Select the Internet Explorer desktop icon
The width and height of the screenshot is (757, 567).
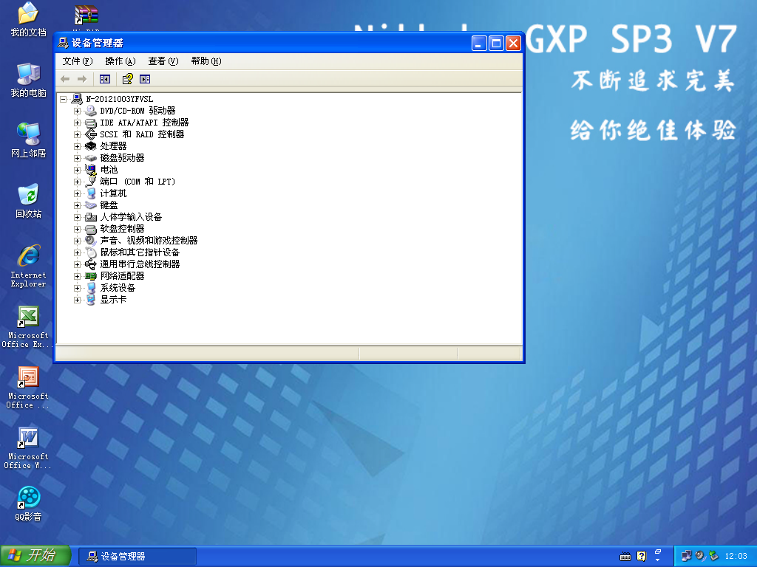[29, 267]
